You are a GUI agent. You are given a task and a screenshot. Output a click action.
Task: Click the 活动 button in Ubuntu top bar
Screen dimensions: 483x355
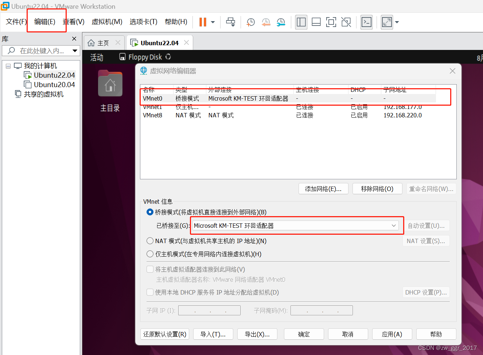97,57
